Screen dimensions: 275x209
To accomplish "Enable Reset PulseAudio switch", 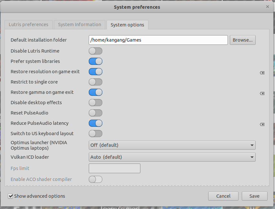I will click(96, 113).
